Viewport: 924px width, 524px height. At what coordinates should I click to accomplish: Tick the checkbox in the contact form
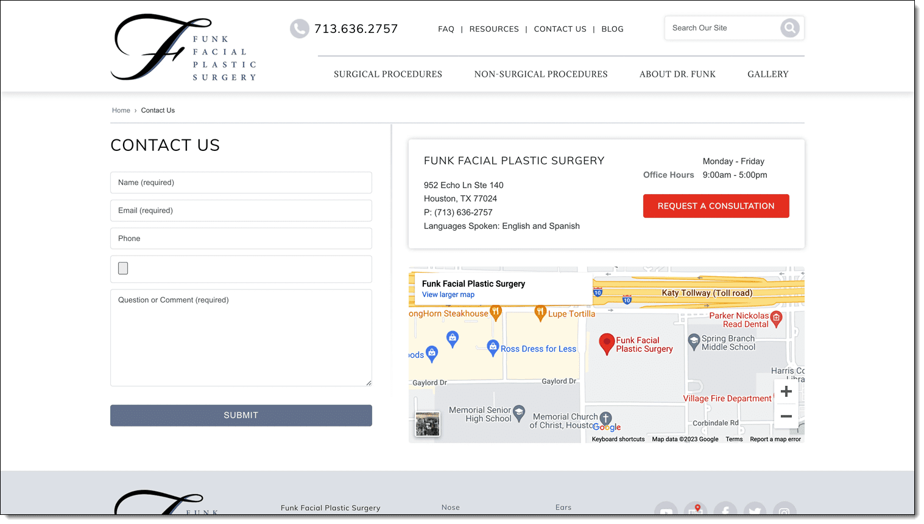point(123,268)
